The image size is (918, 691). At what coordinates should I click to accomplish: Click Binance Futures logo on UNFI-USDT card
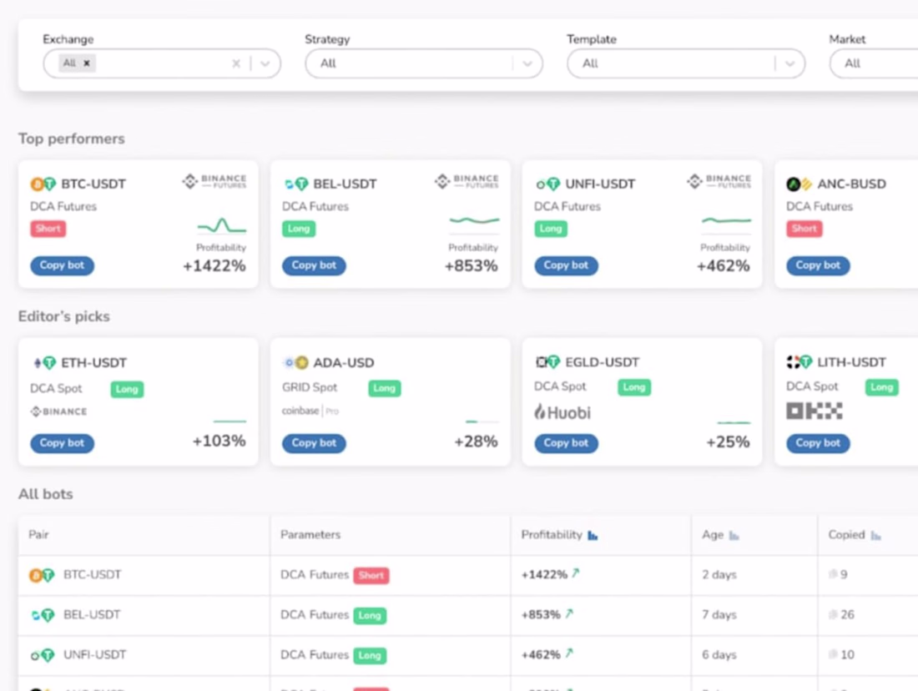(x=719, y=182)
